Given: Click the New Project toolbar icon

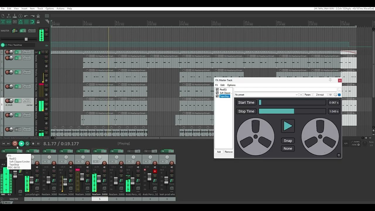Looking at the screenshot, I should coord(3,16).
